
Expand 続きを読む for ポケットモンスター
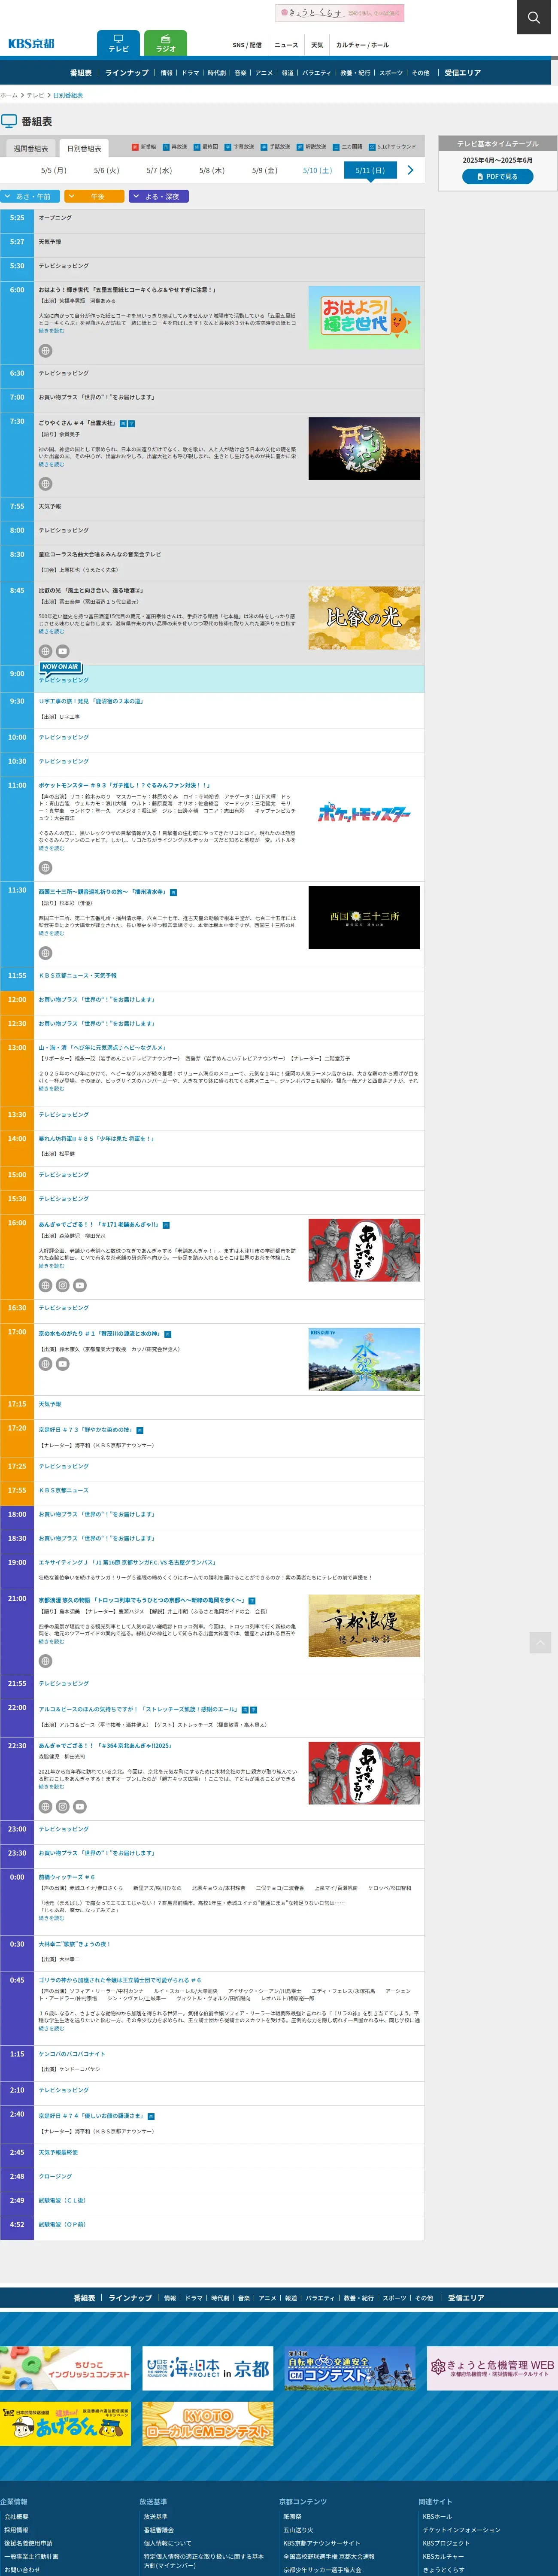click(x=51, y=848)
